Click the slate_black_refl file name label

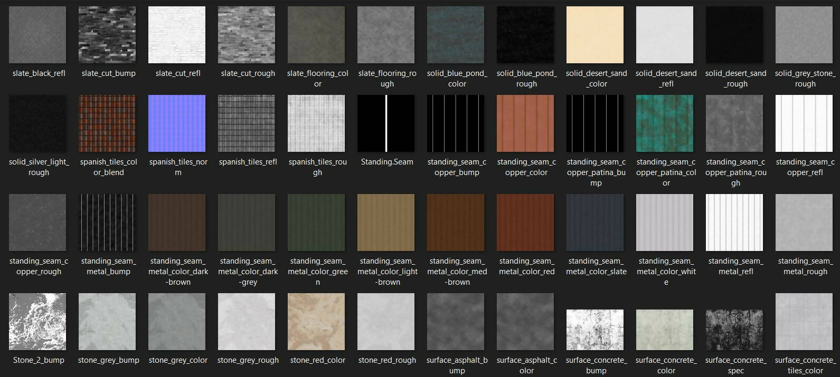(x=39, y=73)
